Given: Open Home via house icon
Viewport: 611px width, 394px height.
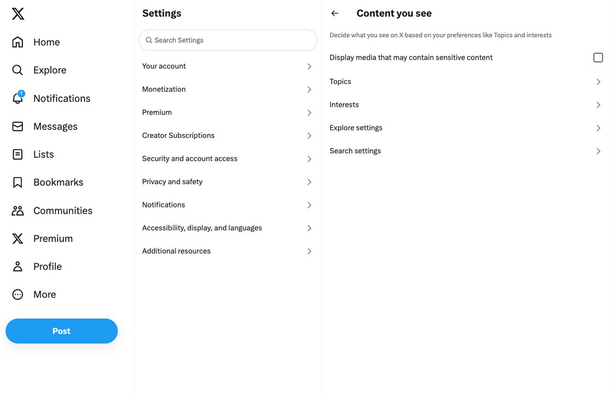Looking at the screenshot, I should 18,42.
